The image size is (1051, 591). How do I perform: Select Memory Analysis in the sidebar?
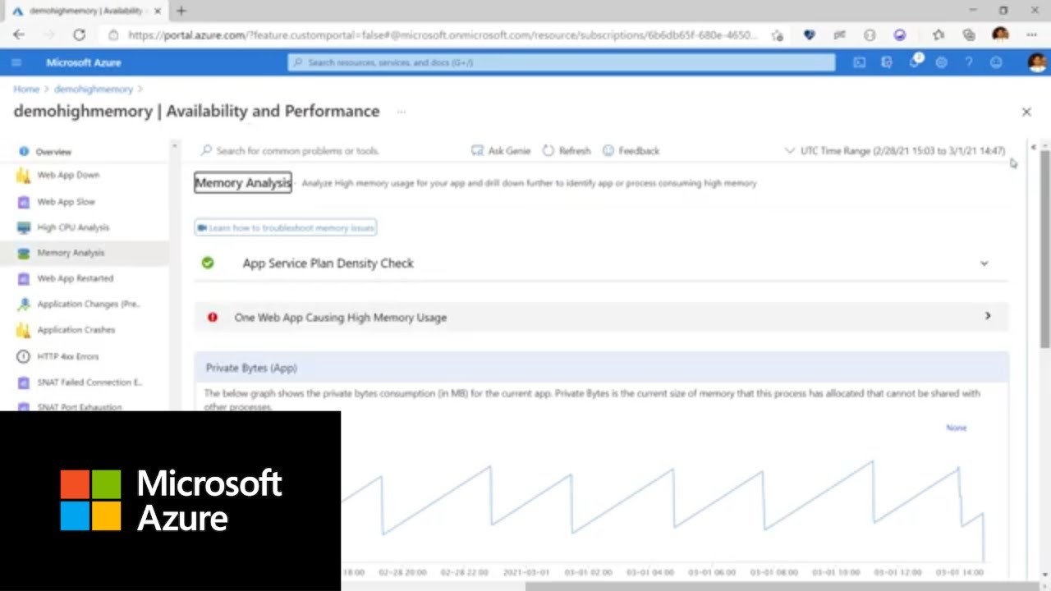[85, 253]
